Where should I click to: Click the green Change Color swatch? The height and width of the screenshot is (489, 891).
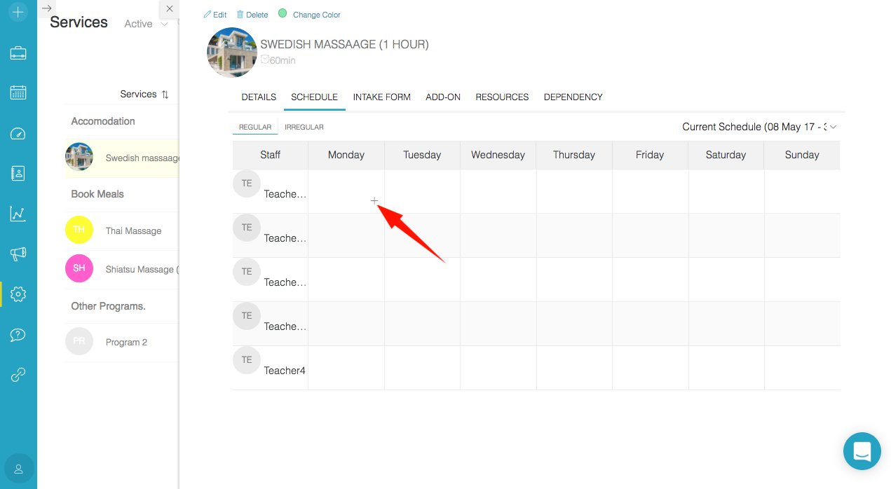tap(283, 13)
